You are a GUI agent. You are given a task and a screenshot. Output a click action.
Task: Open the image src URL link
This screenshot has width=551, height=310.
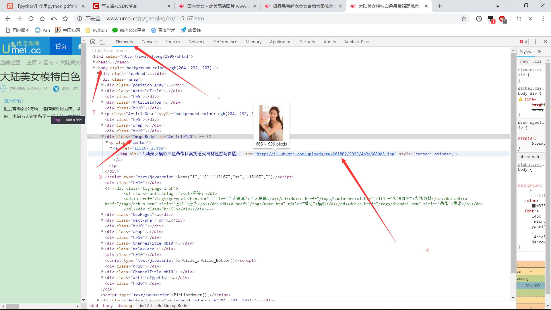[326, 154]
